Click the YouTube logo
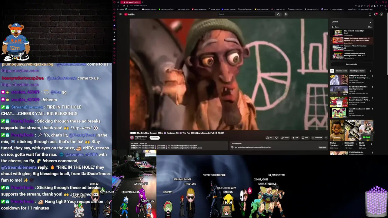This screenshot has width=388, height=218. click(x=129, y=14)
